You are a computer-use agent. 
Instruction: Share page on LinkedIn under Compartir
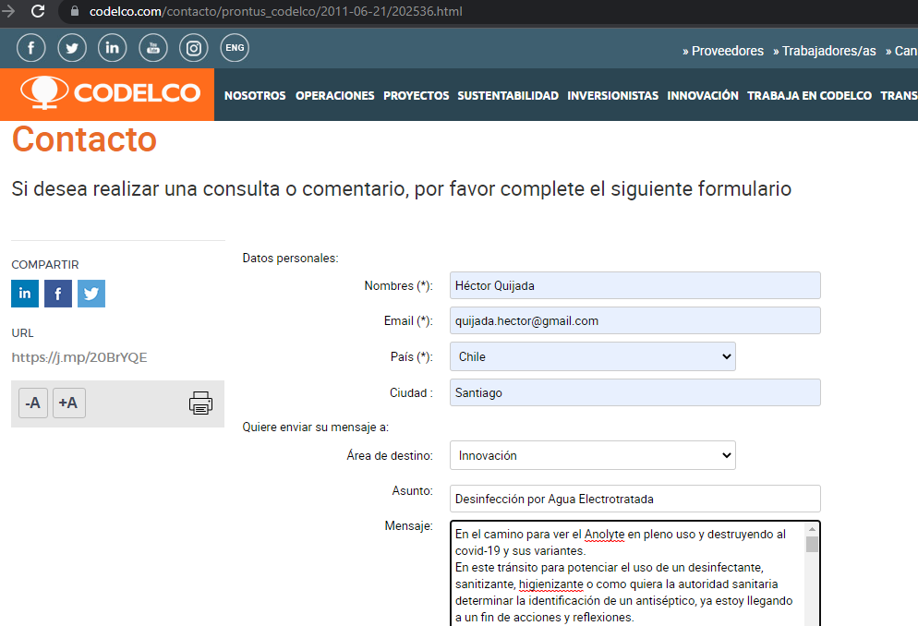pos(25,294)
